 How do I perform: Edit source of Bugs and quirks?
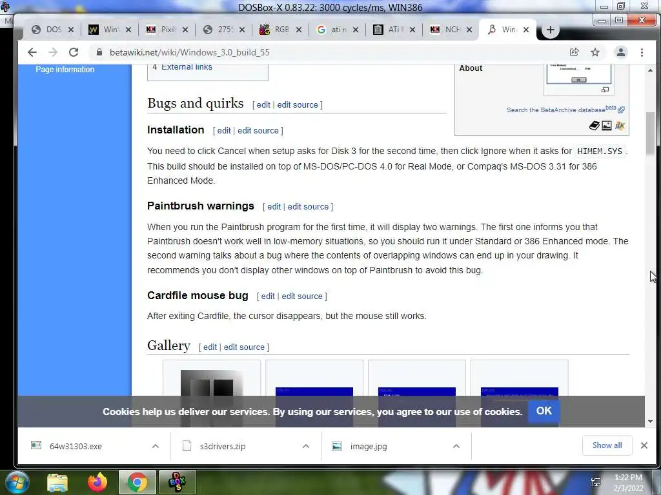(297, 105)
